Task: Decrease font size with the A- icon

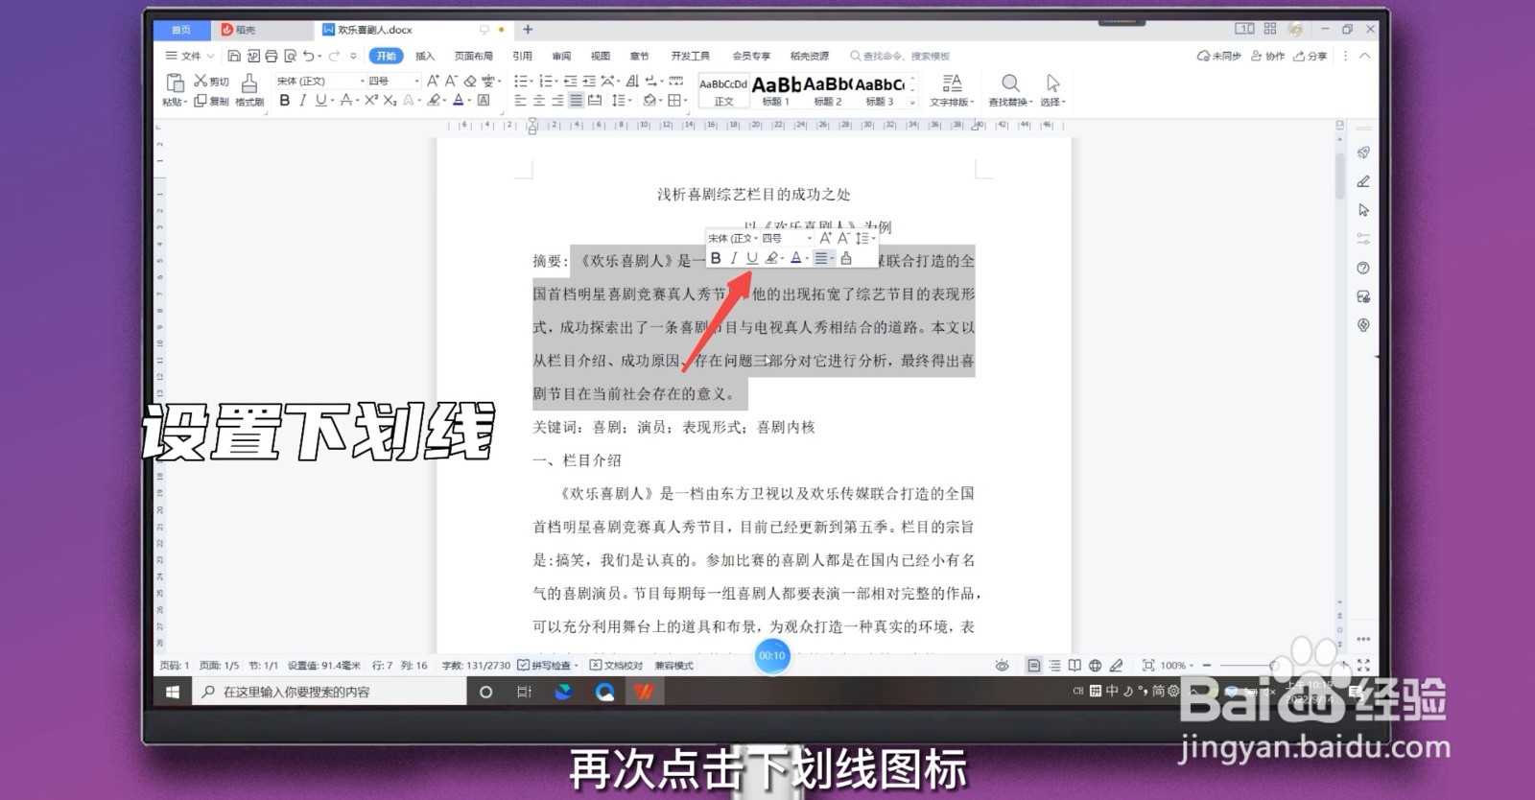Action: click(x=451, y=82)
